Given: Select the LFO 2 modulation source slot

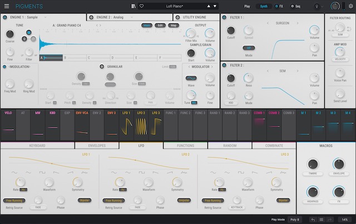Looking at the screenshot, I should pos(141,122).
